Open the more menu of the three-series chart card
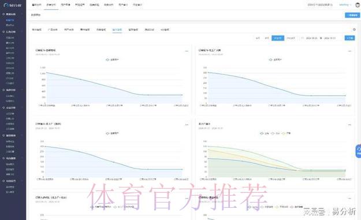361x220 pixels. pyautogui.click(x=349, y=124)
